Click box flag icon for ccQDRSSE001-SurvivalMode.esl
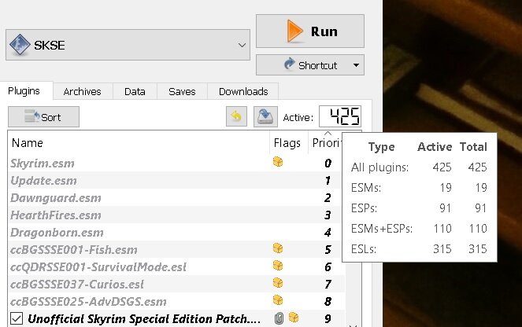522x327 pixels. point(278,265)
